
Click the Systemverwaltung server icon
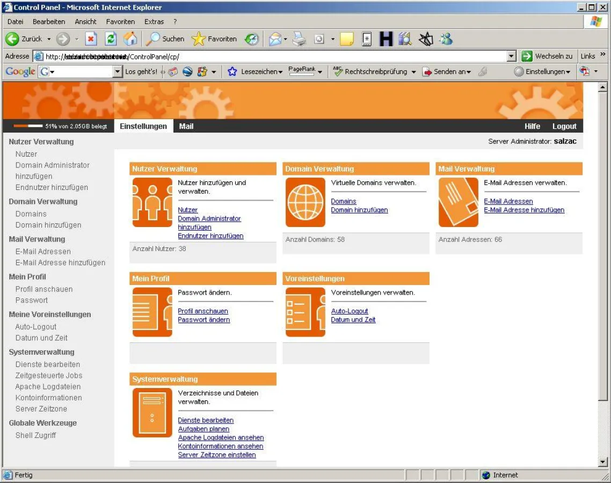[152, 412]
